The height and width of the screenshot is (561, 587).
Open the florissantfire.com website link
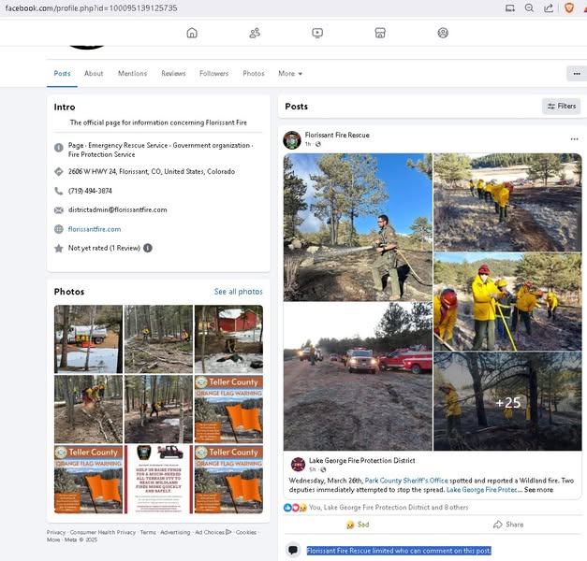coord(95,229)
